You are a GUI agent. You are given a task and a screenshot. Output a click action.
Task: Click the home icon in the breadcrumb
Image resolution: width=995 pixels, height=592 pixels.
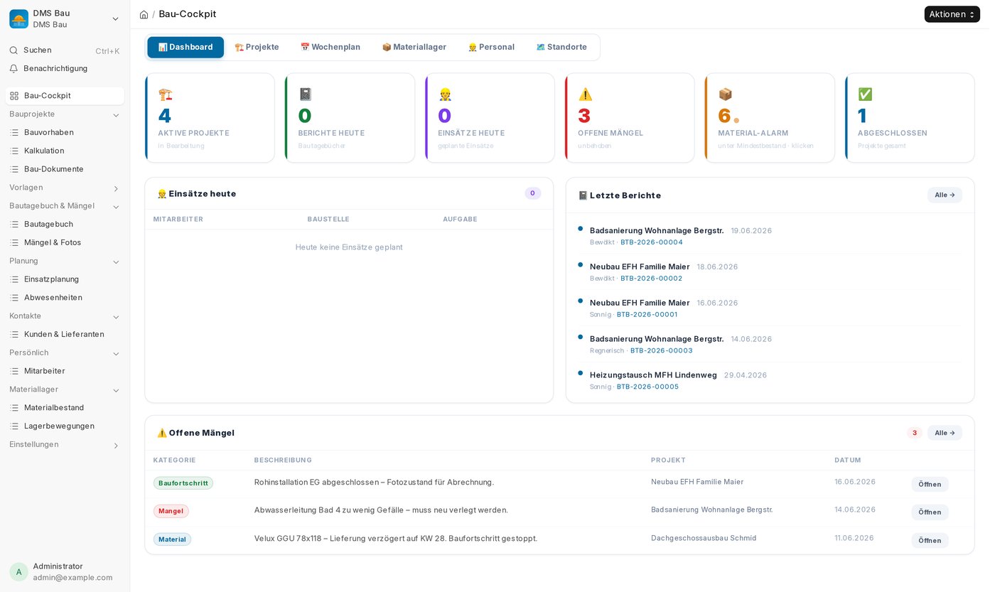[144, 14]
